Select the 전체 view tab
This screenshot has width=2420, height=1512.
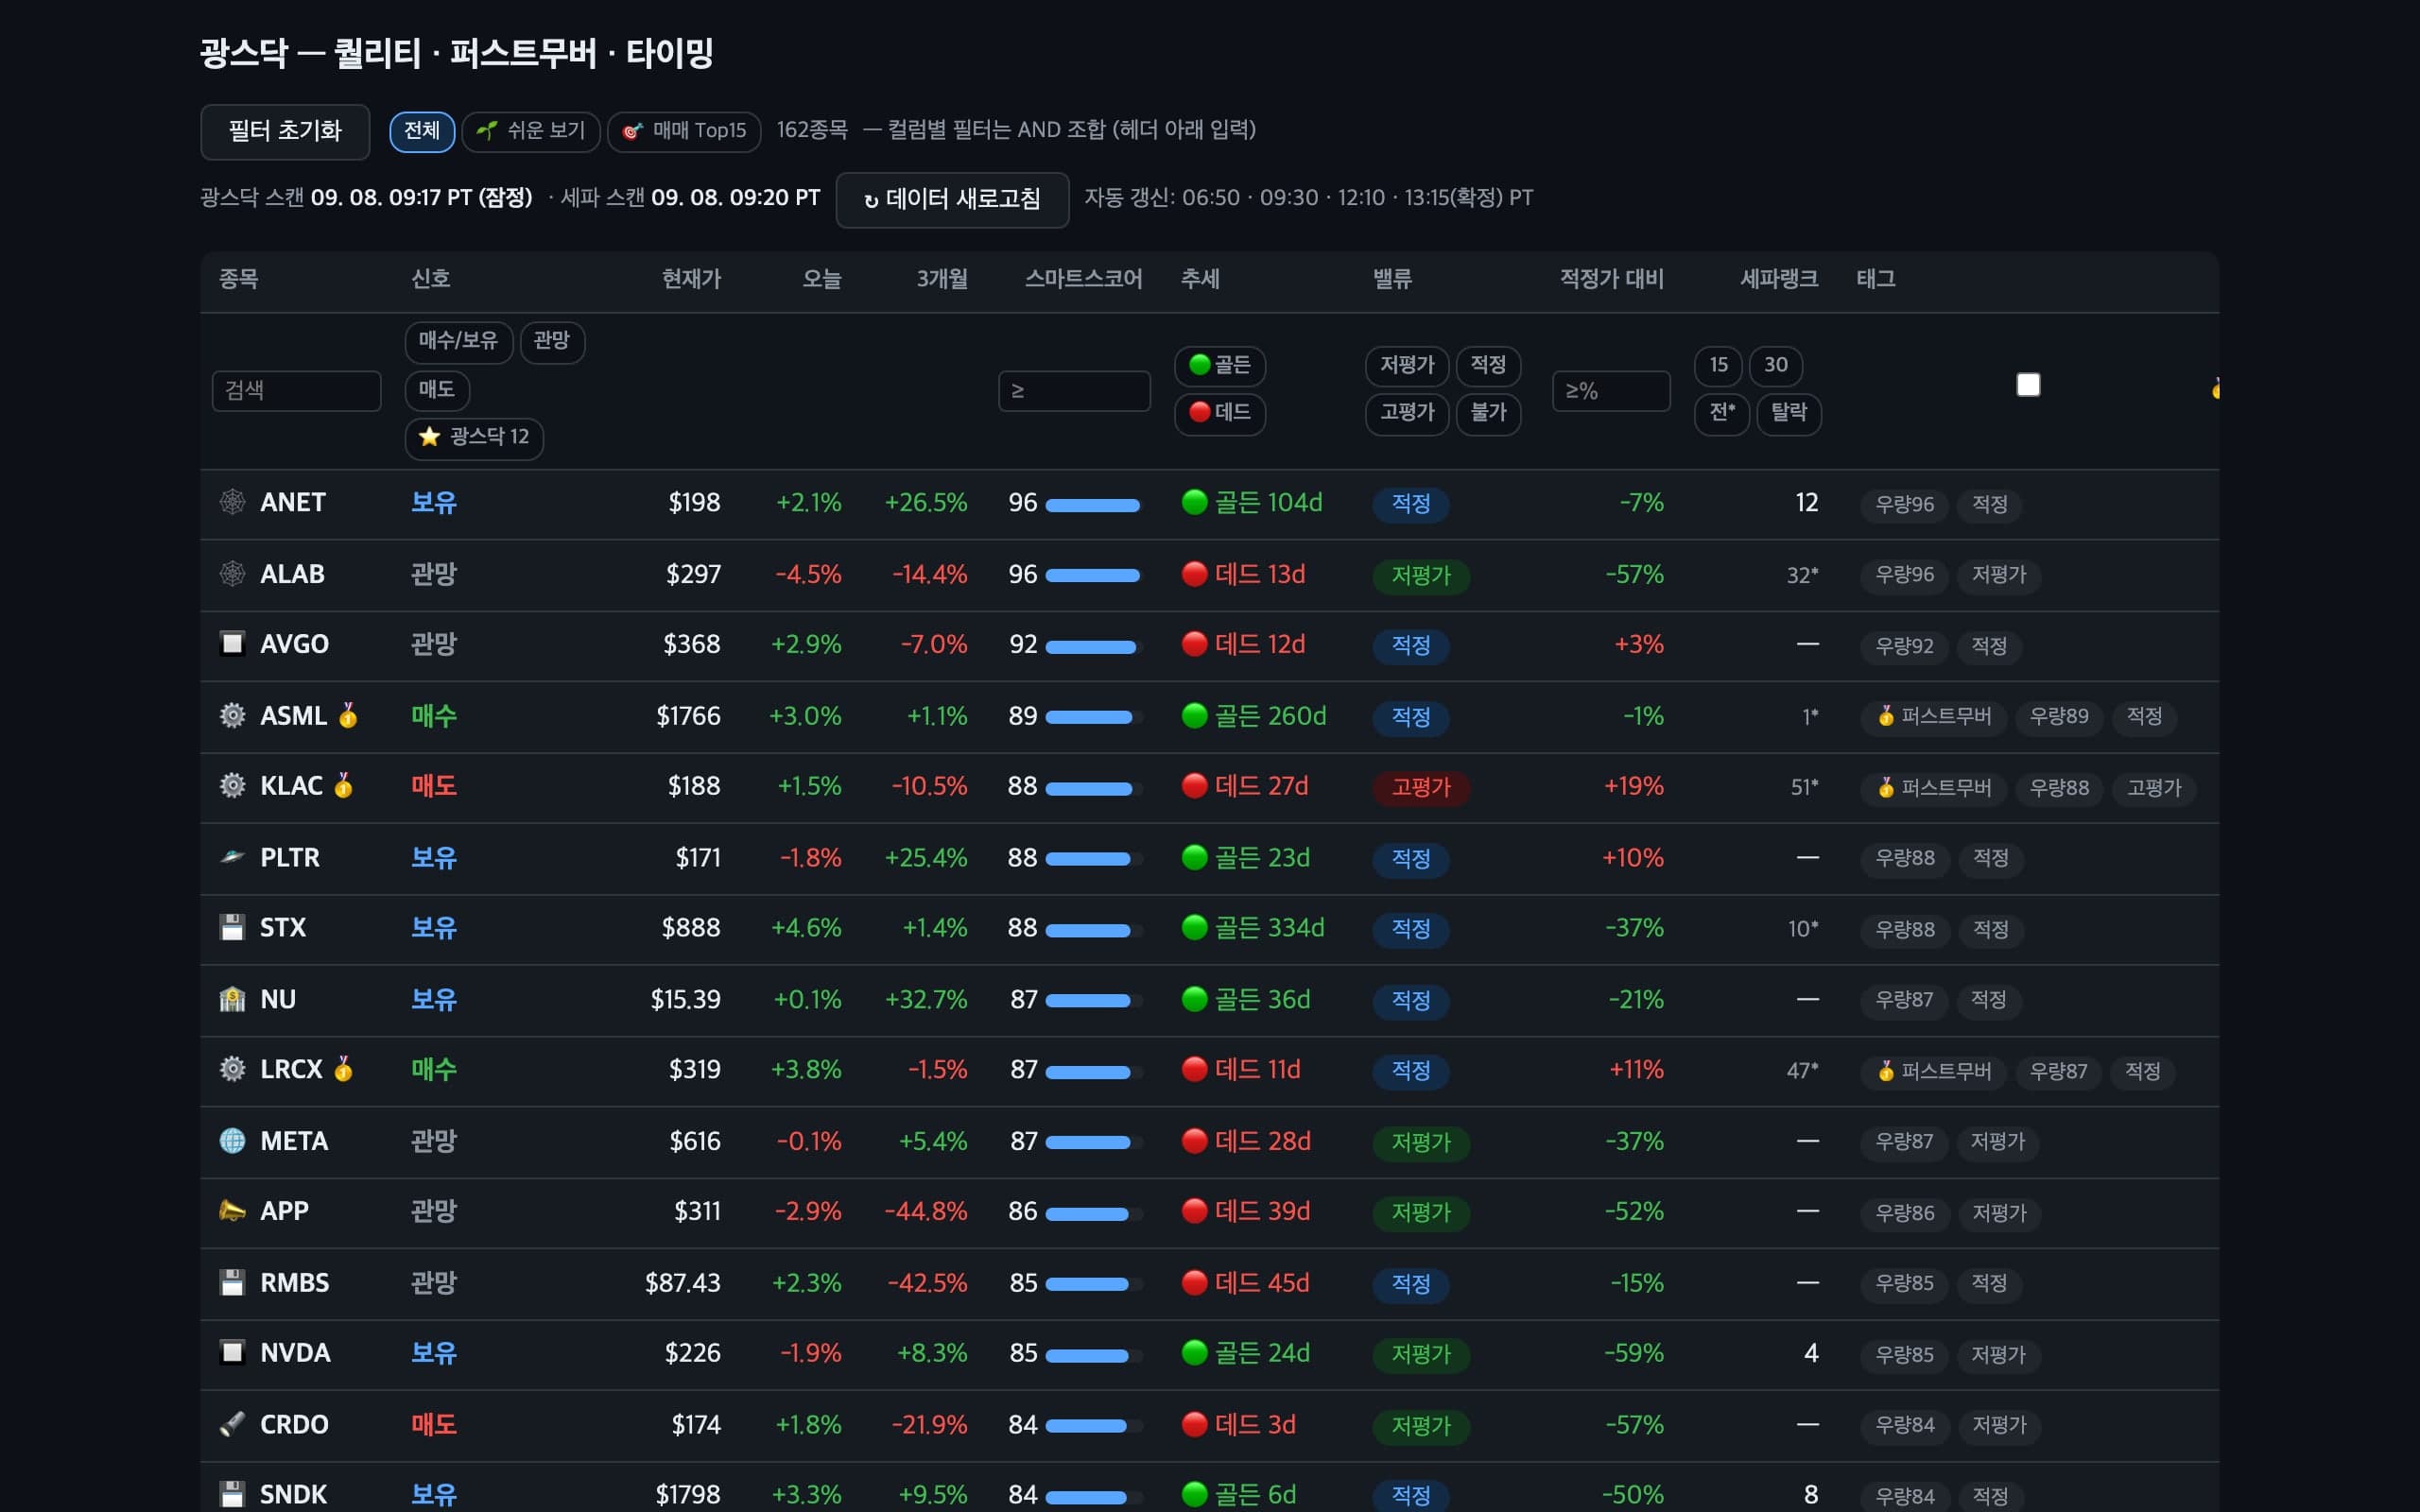click(x=422, y=131)
